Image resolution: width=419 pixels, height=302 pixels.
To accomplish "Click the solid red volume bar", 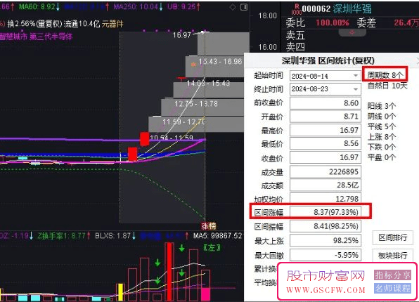I will coord(169,272).
